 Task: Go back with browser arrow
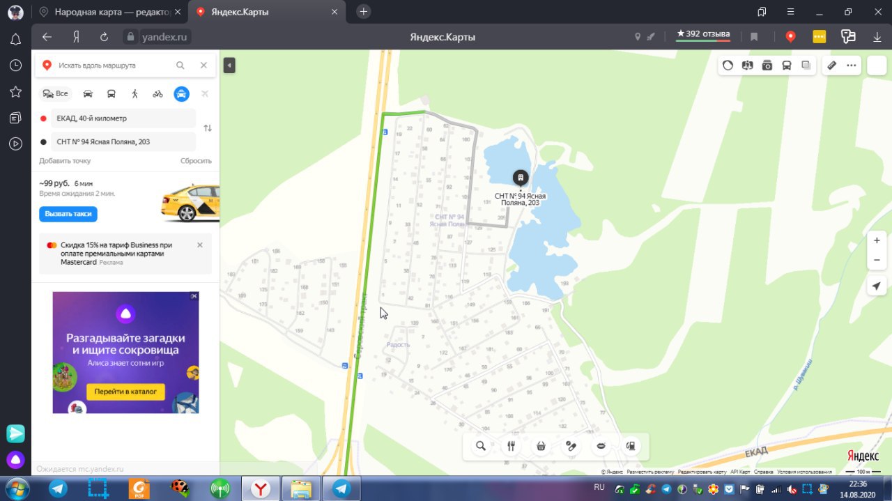[x=47, y=37]
